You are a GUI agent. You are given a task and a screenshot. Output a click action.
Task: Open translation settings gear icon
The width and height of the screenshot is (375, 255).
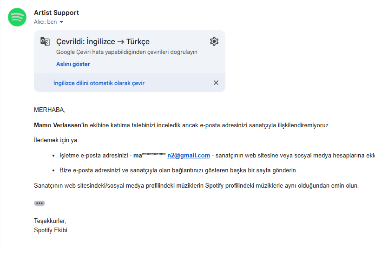pos(214,41)
